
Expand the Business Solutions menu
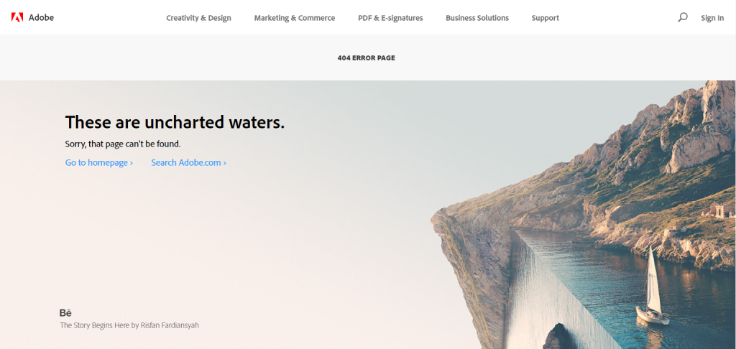[477, 18]
